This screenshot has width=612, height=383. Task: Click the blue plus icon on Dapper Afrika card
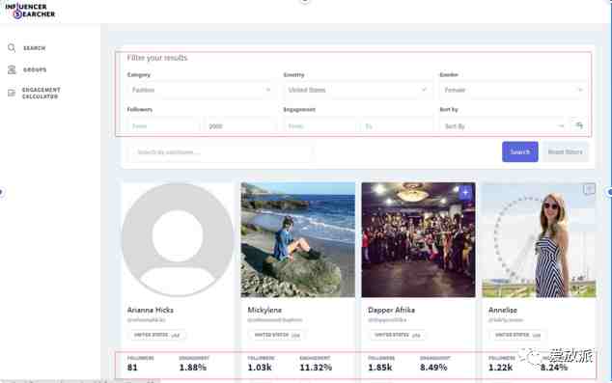tap(465, 192)
